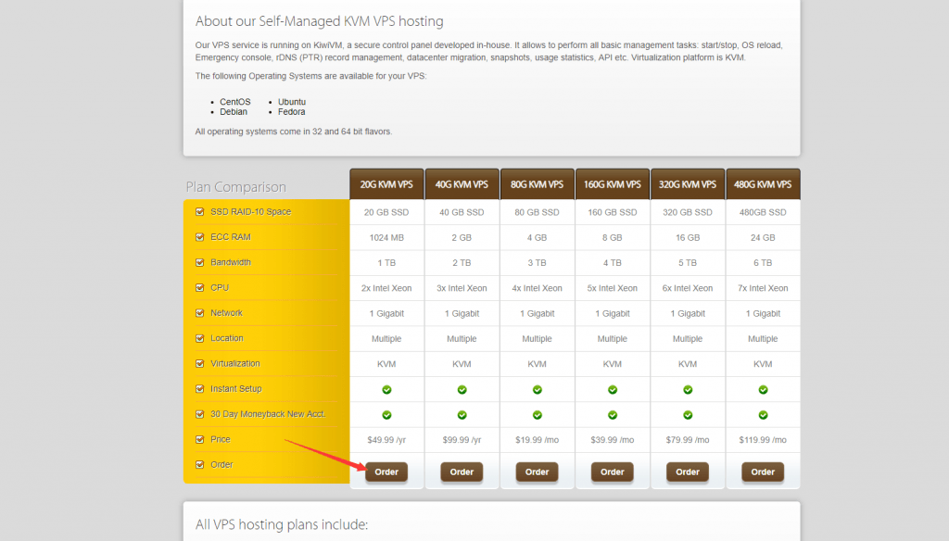Order the 20G KVM VPS plan
Viewport: 949px width, 541px height.
386,472
